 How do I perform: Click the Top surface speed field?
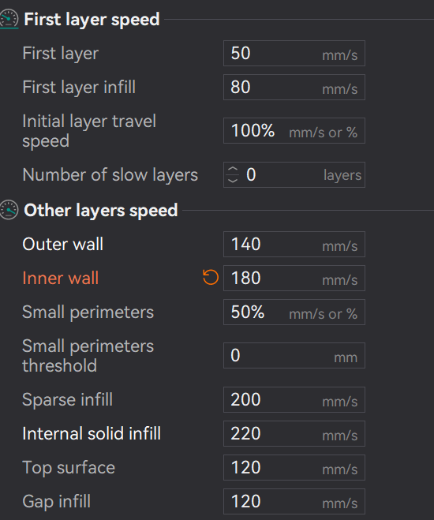(294, 468)
